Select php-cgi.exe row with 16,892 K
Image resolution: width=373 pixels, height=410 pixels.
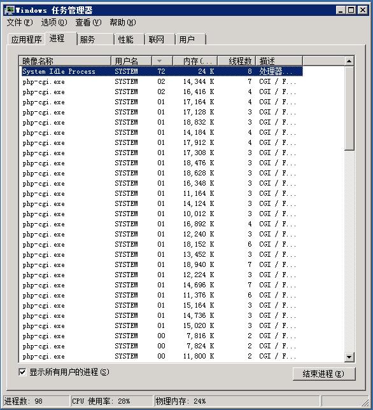[162, 224]
